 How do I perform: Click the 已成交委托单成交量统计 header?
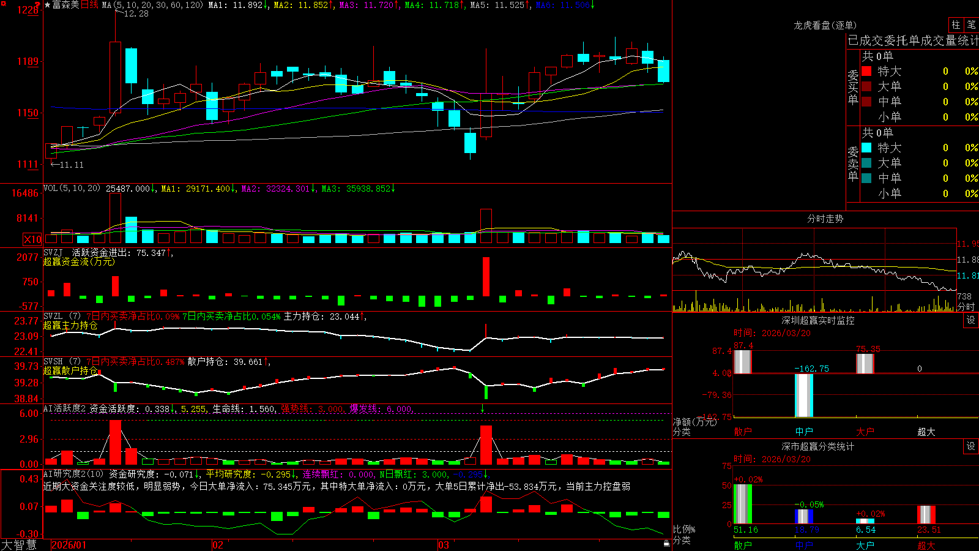point(913,40)
